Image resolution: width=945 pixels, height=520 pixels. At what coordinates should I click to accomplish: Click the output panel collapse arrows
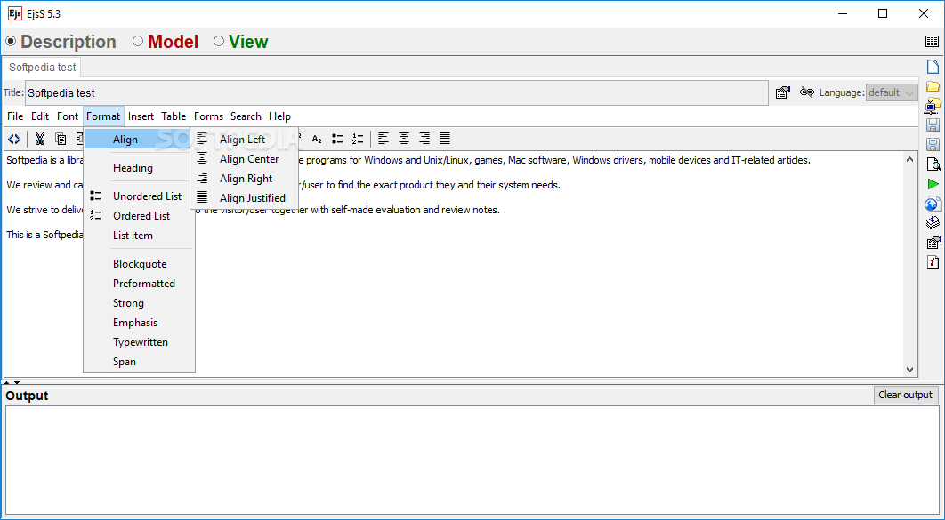12,383
